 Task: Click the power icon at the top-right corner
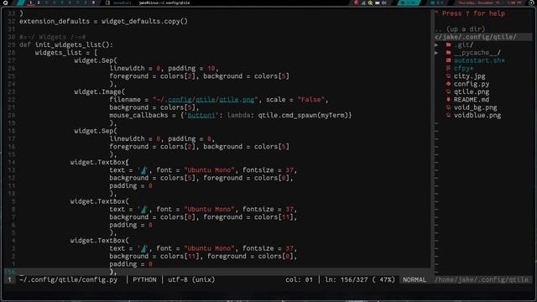[x=531, y=3]
